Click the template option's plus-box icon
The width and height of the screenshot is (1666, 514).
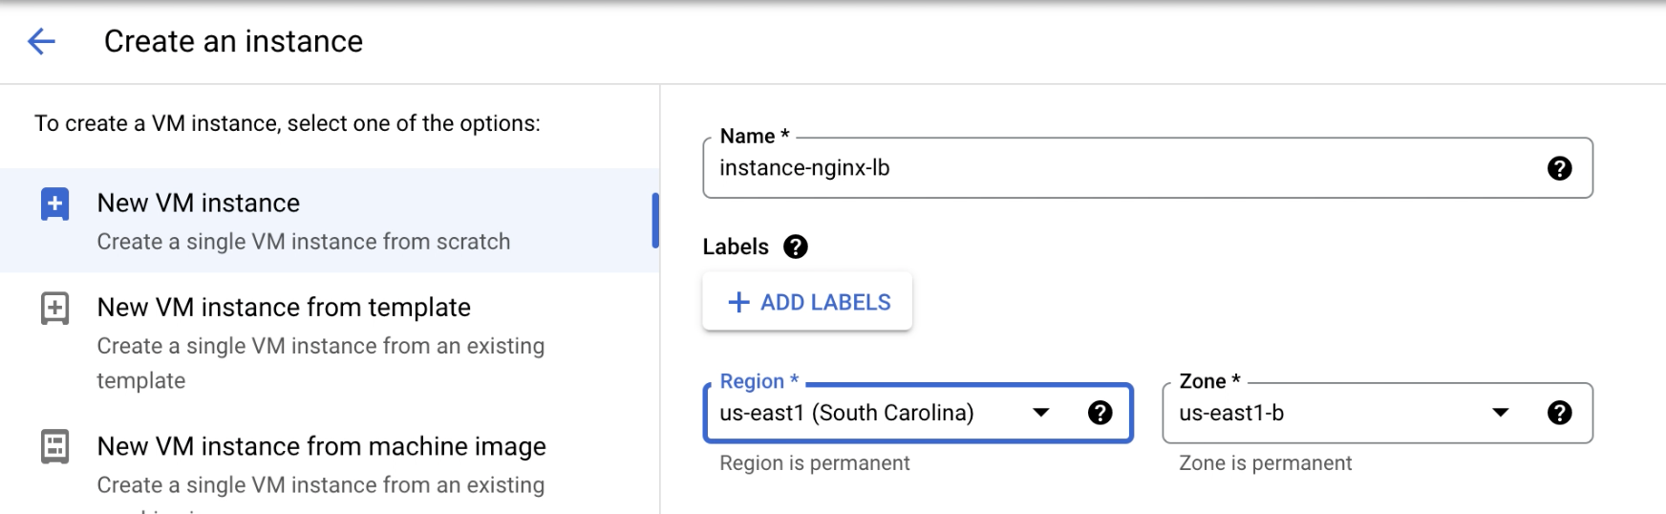tap(54, 309)
